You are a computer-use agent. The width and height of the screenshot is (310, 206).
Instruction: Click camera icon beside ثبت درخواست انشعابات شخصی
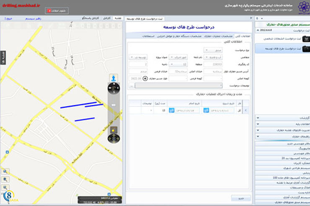pyautogui.click(x=306, y=39)
